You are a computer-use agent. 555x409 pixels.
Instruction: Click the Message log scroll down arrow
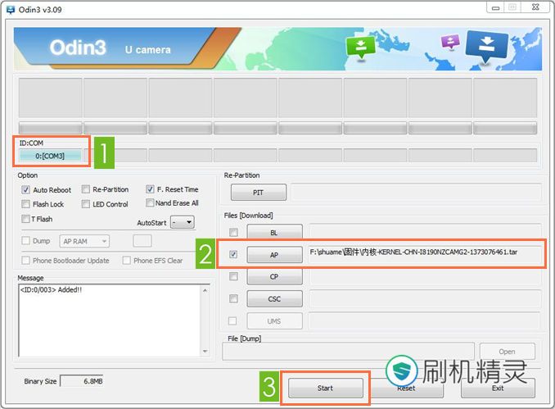205,351
